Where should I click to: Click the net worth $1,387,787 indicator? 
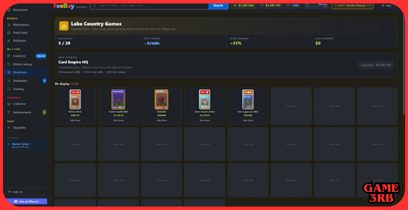click(x=270, y=5)
